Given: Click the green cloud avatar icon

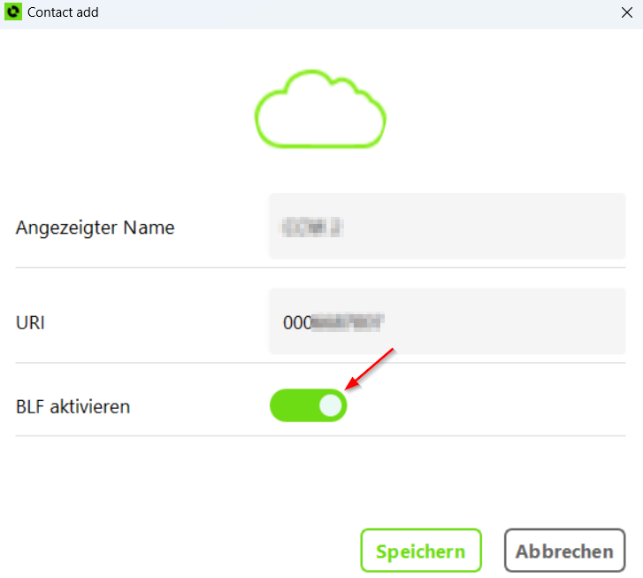Looking at the screenshot, I should click(x=320, y=109).
